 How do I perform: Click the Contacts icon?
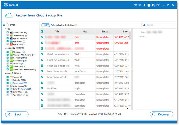11,58
